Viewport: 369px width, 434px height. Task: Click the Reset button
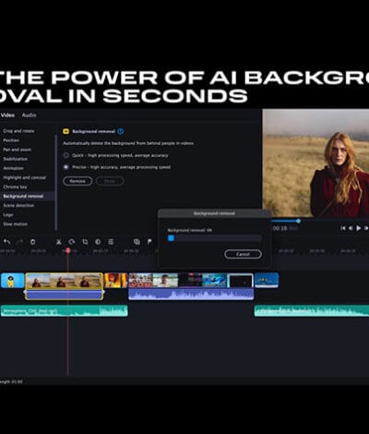[x=110, y=181]
